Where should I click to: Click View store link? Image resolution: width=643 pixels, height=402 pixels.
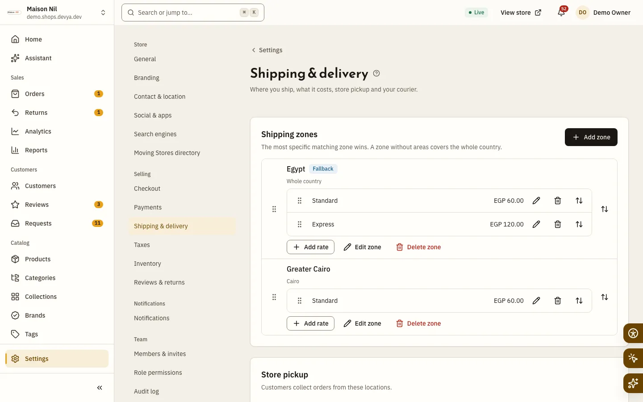(521, 13)
